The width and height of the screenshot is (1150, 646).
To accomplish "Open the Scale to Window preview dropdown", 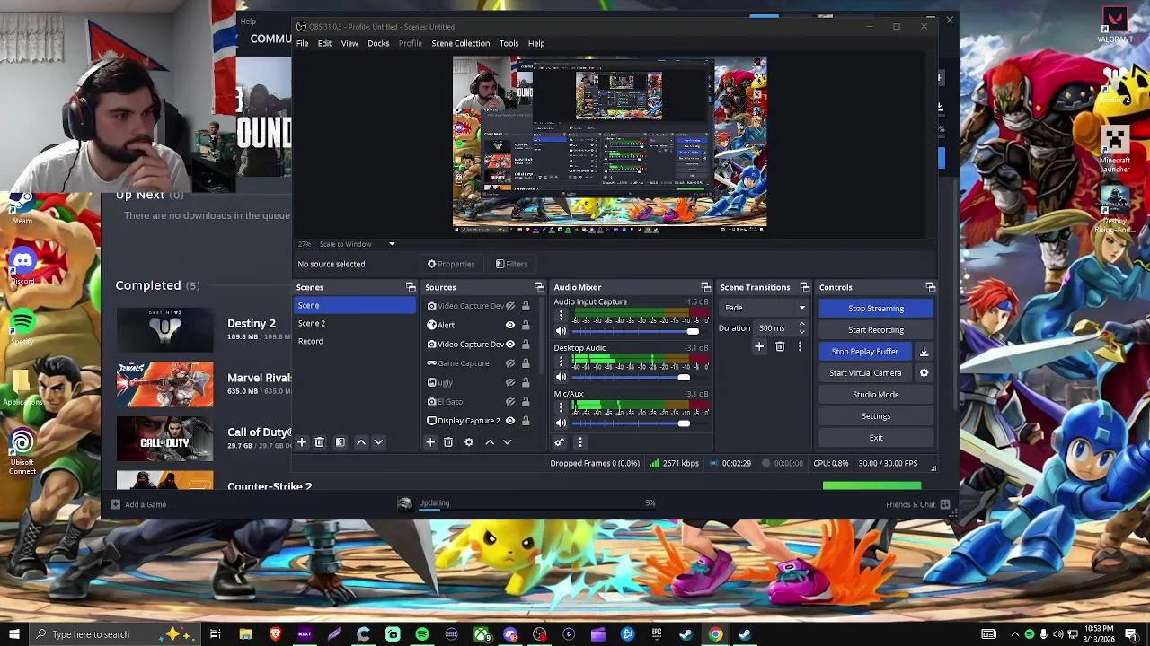I will (x=358, y=244).
